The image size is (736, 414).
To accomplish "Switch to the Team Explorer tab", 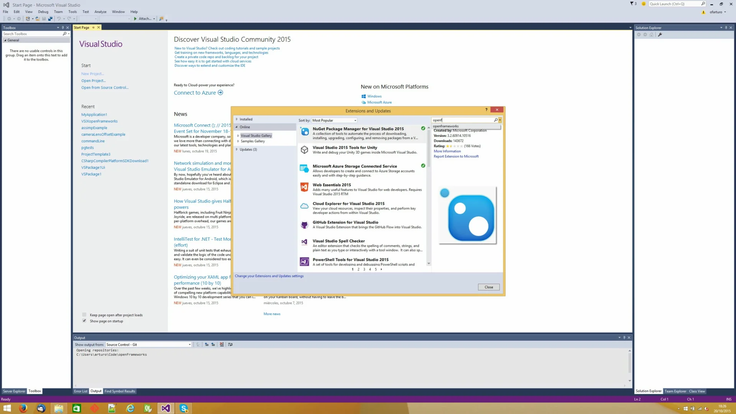I will 675,391.
